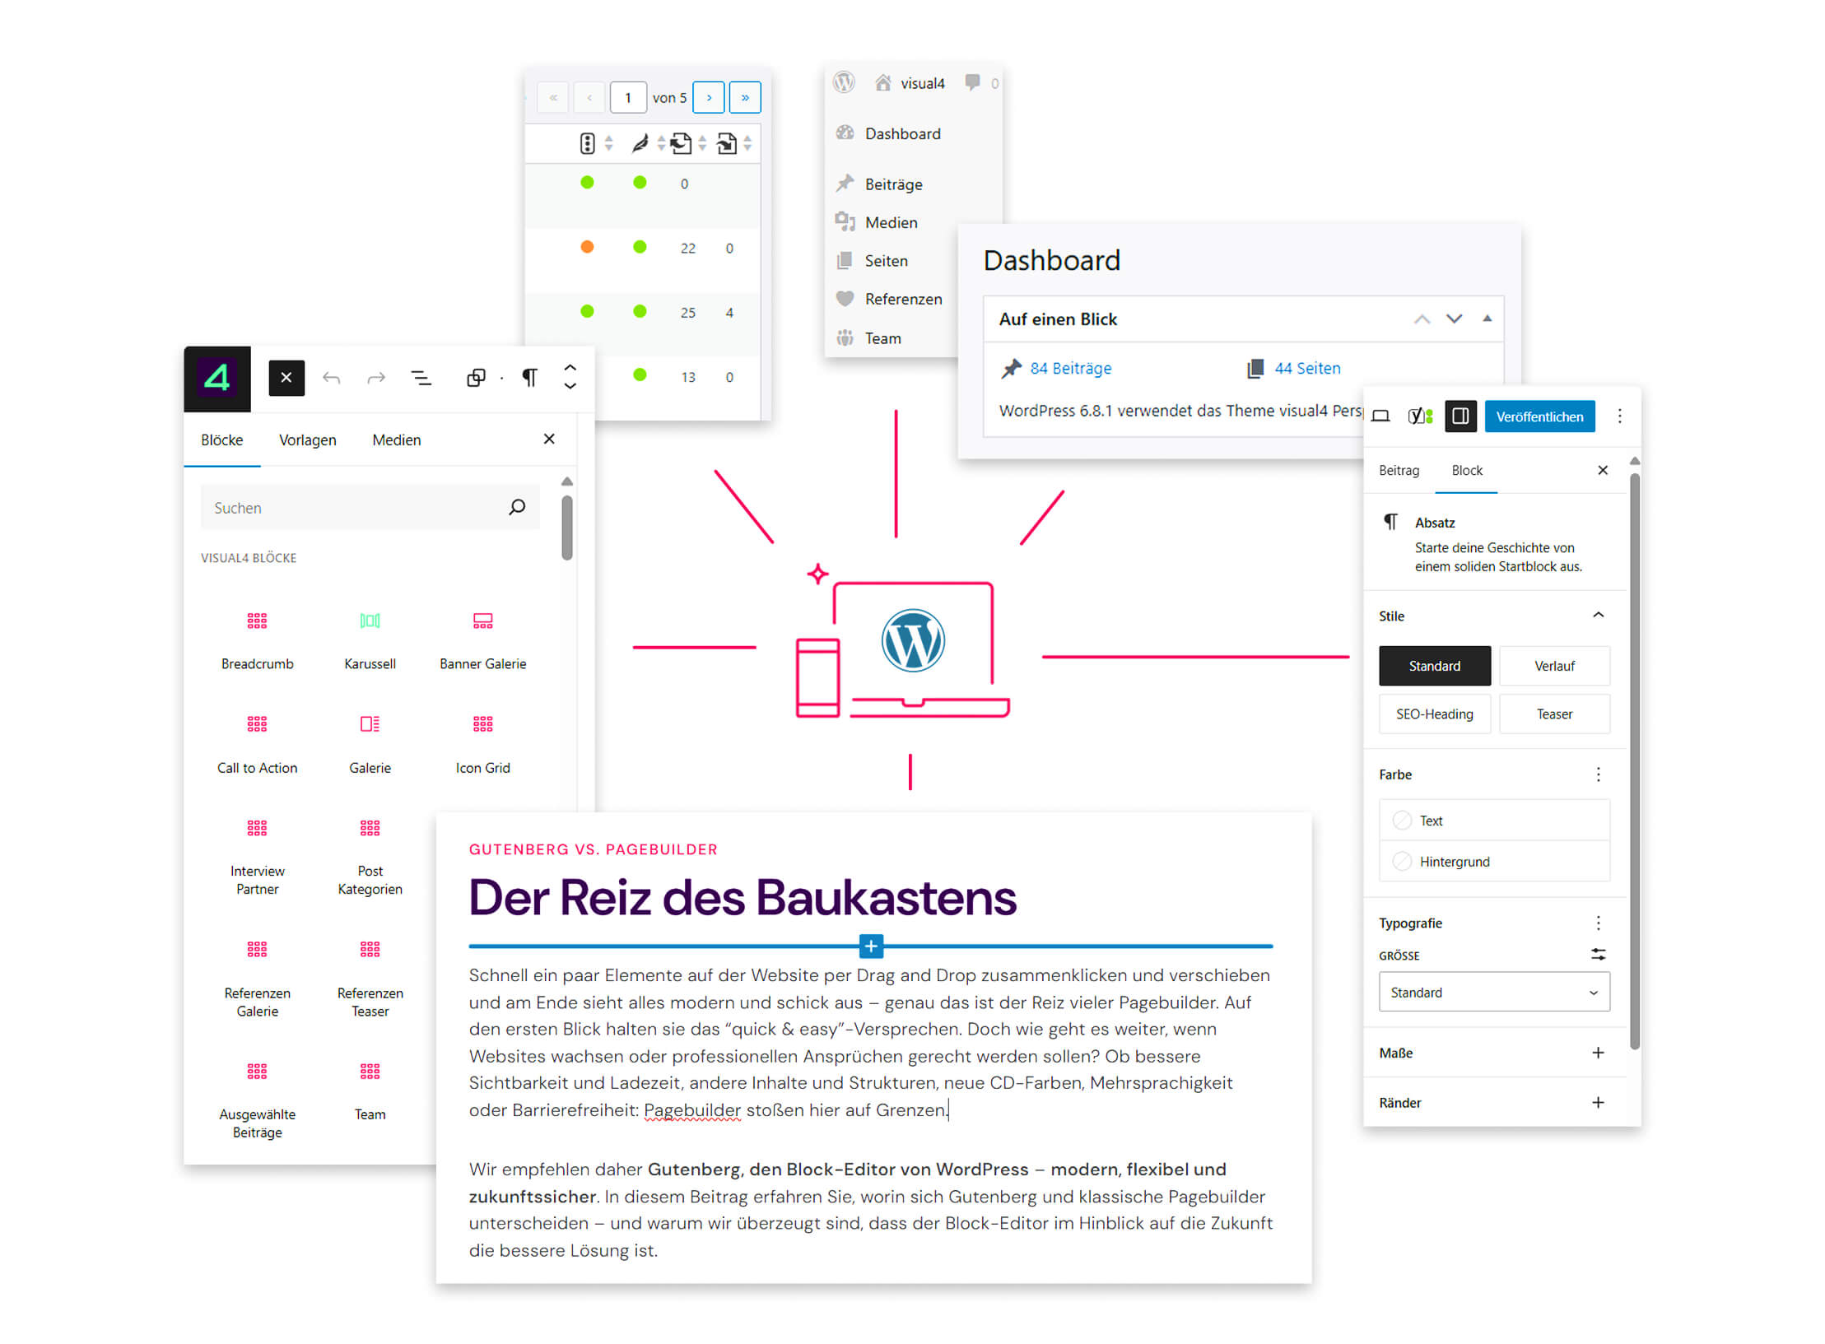This screenshot has width=1825, height=1344.
Task: Open the 84 Beiträge link
Action: [x=1070, y=368]
